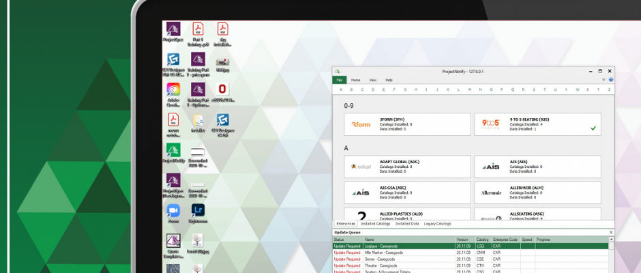Select the ALLERMUIR (ALM) card
The height and width of the screenshot is (273, 641).
(537, 192)
